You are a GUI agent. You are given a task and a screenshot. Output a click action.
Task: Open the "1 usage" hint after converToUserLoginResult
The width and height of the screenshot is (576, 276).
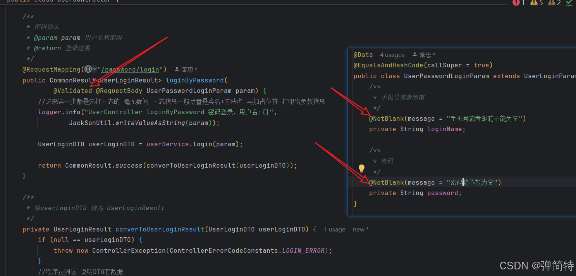pos(335,230)
